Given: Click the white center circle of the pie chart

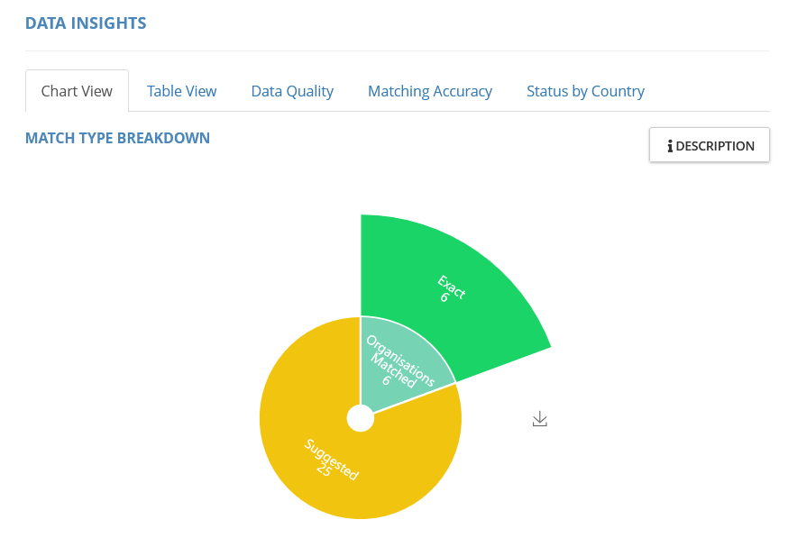Looking at the screenshot, I should click(361, 418).
